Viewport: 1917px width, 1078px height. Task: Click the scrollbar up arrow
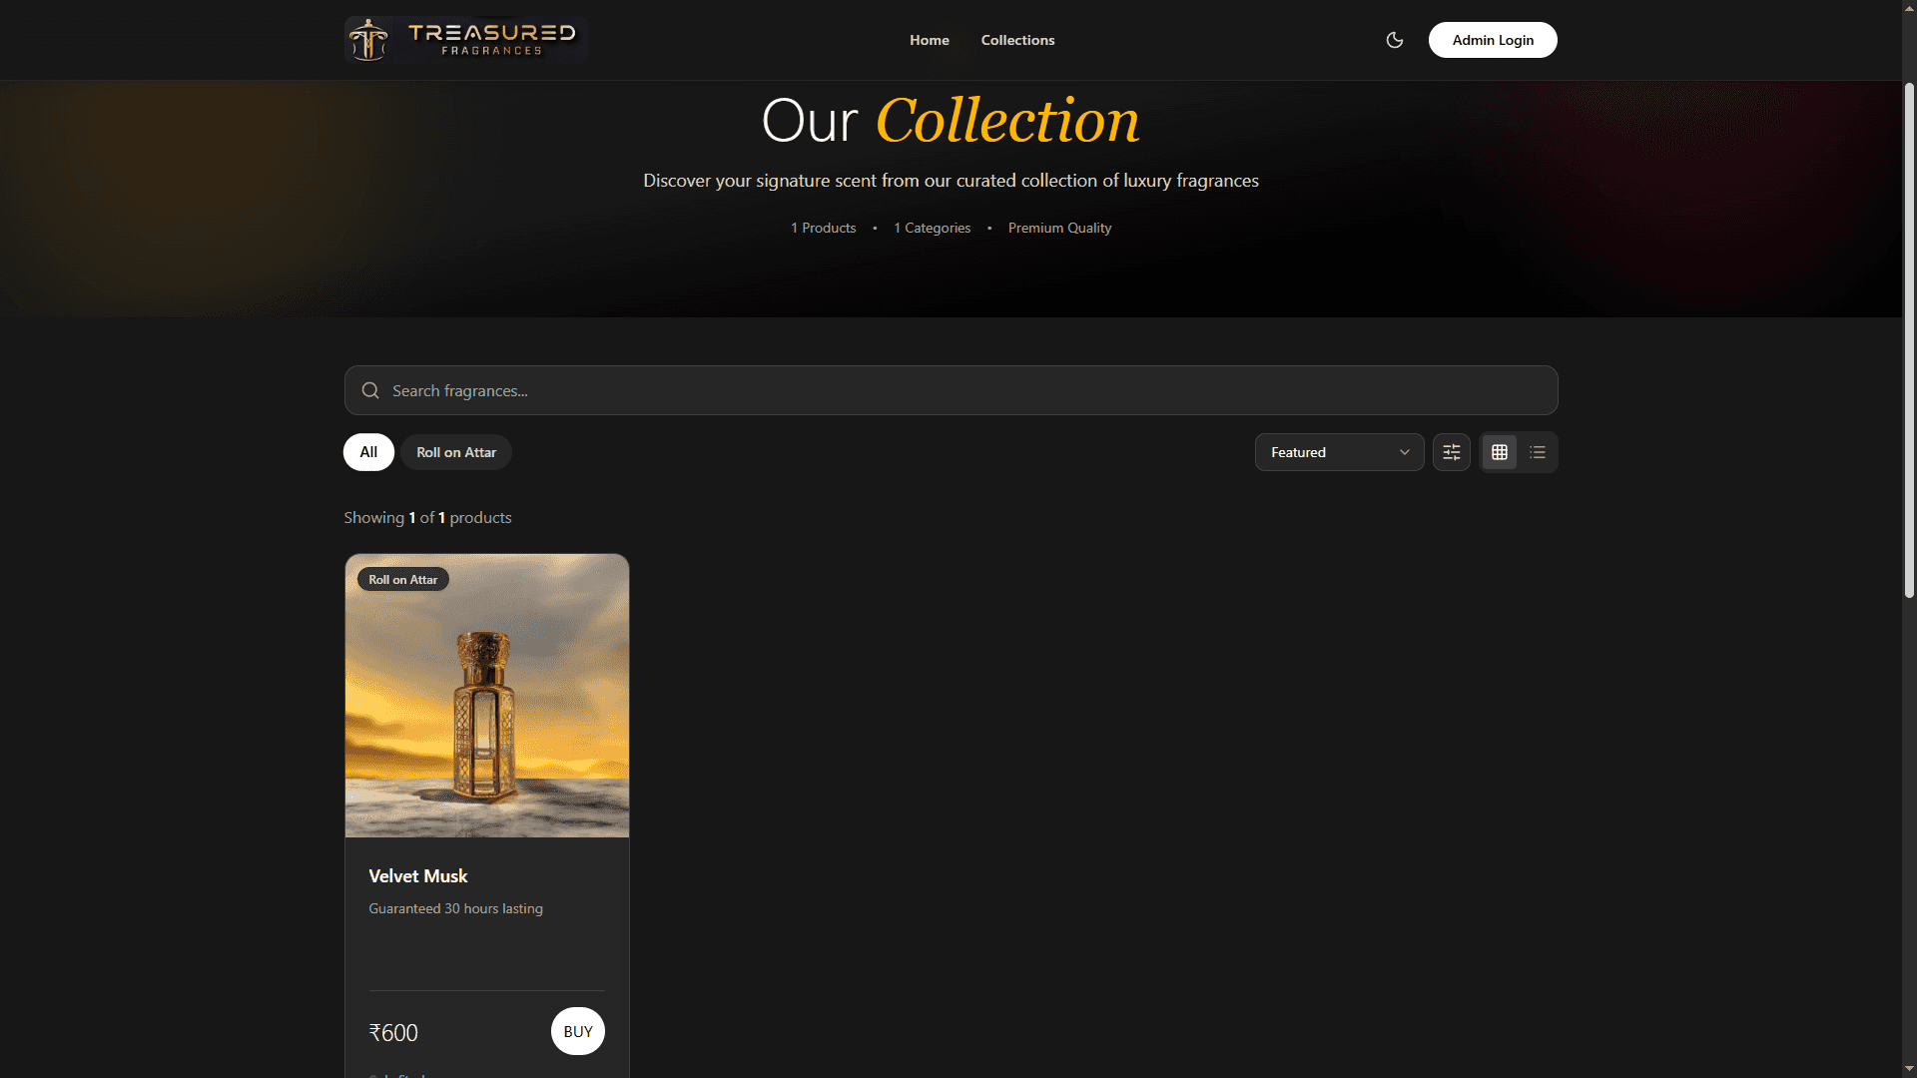pos(1908,8)
